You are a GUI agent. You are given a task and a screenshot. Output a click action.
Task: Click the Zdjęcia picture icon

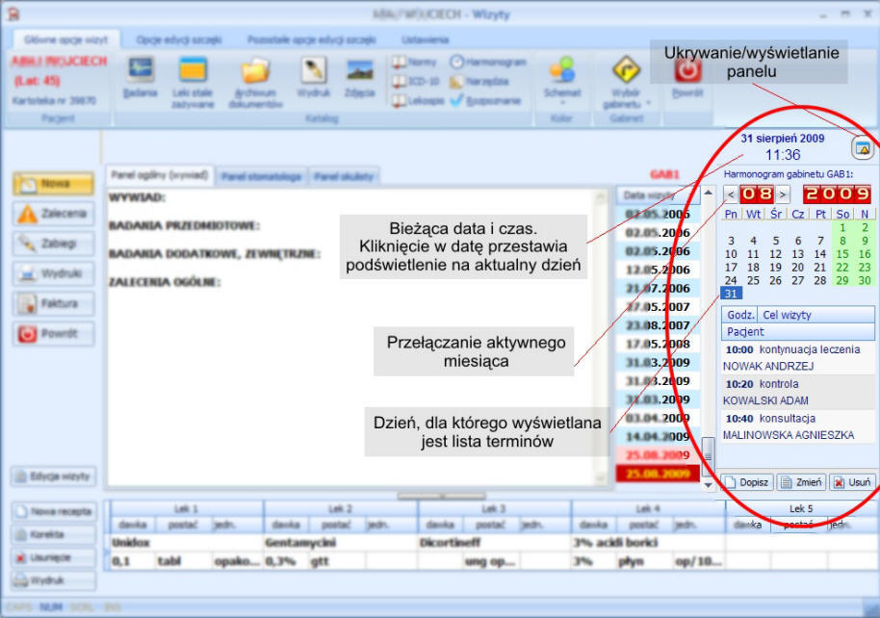360,71
